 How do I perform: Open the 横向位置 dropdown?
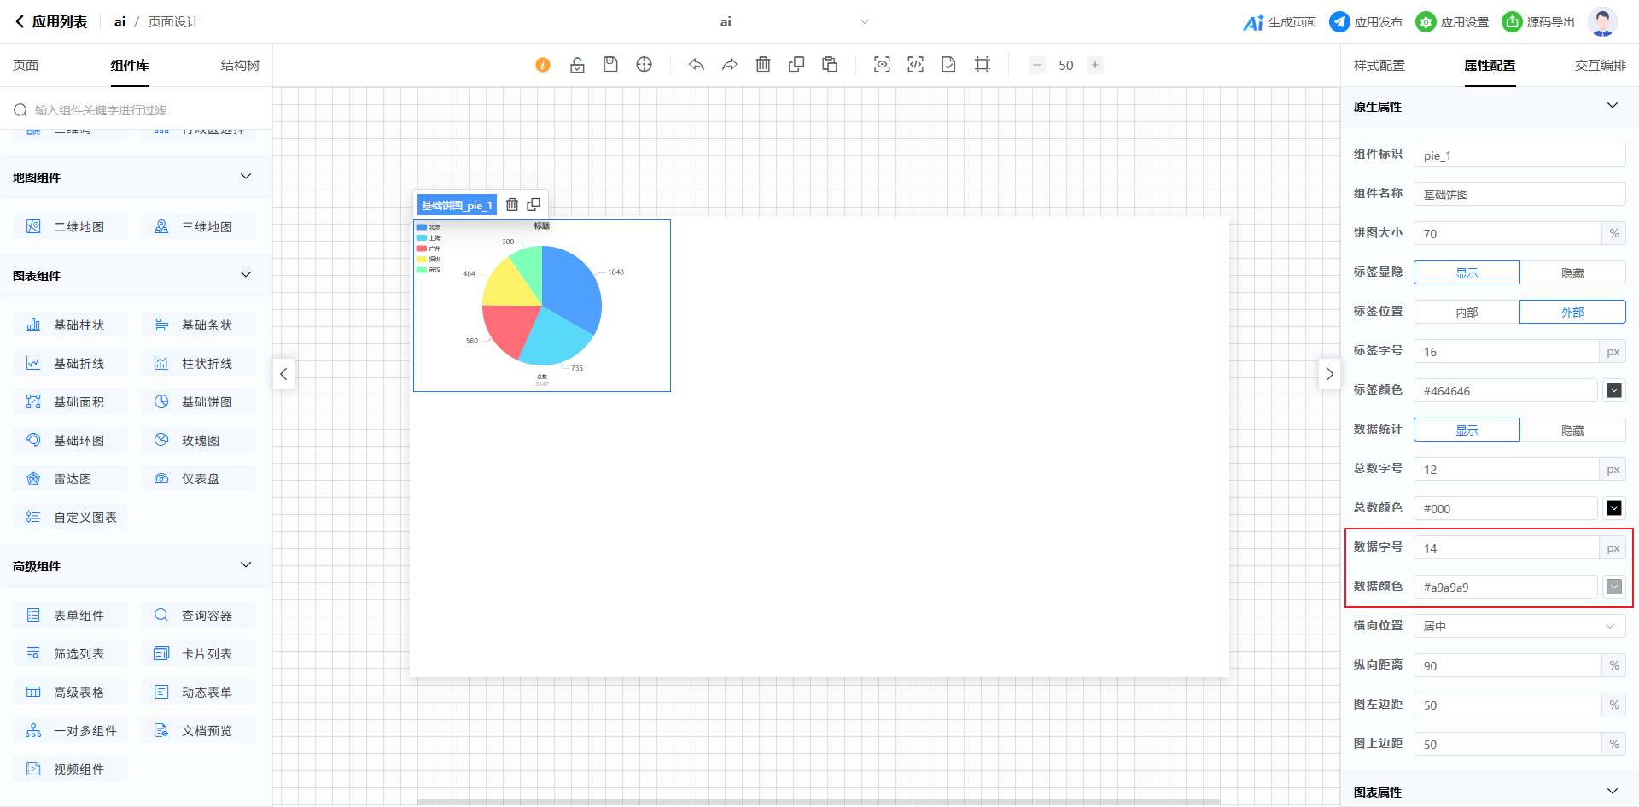point(1519,626)
